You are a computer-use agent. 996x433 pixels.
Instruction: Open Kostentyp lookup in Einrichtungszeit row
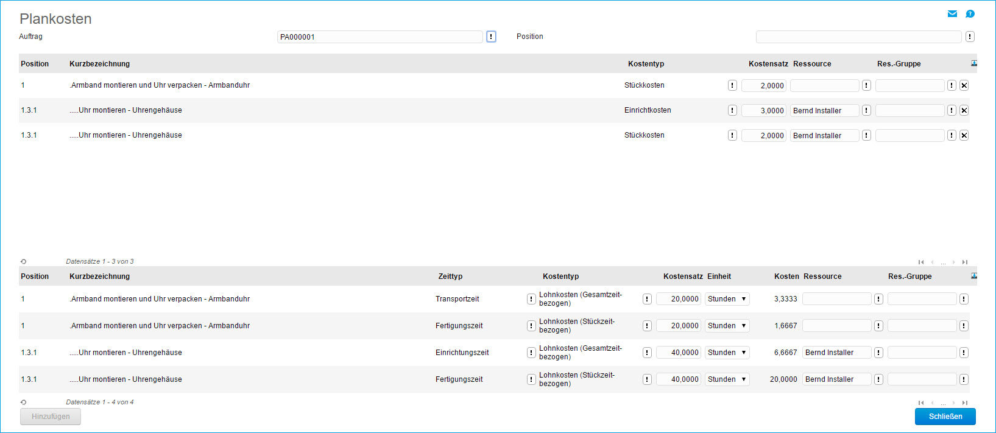[647, 353]
